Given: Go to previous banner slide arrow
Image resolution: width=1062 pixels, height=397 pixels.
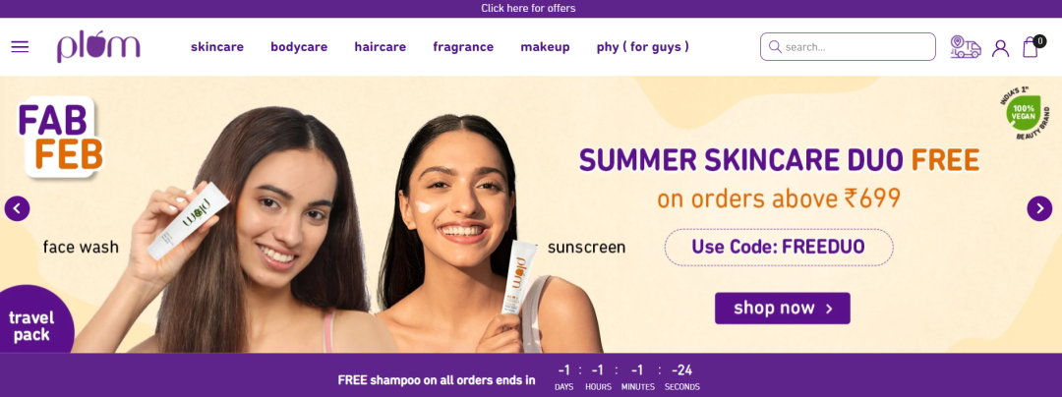Looking at the screenshot, I should [17, 208].
